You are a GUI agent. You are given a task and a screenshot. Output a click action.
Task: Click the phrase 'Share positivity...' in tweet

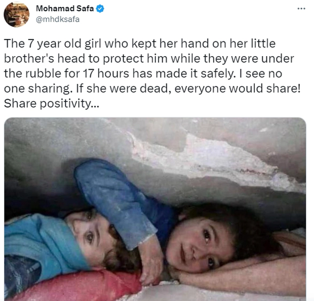pos(52,104)
